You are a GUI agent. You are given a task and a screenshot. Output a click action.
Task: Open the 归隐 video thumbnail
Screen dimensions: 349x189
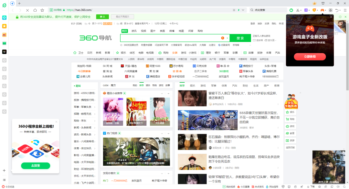136,152
